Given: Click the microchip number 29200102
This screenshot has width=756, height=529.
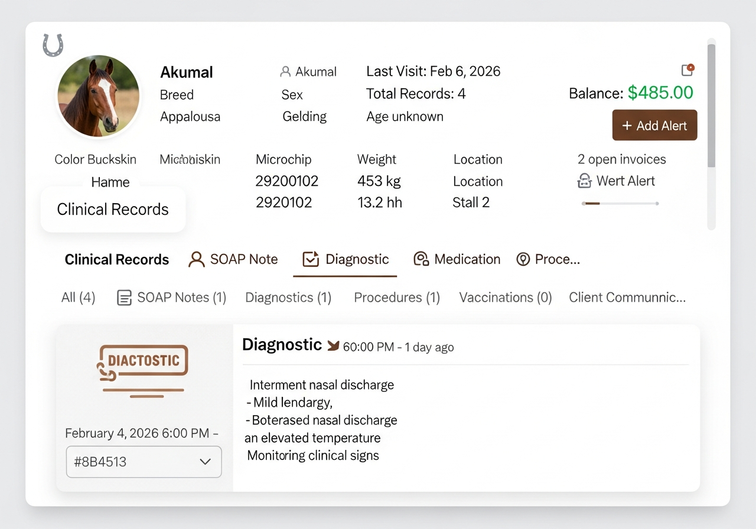Looking at the screenshot, I should click(x=287, y=181).
